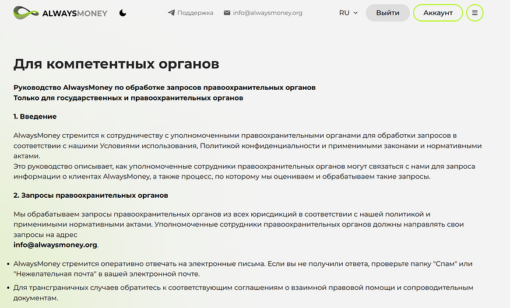510x308 pixels.
Task: Click the paragraph starting Это руководство описывает
Action: (244, 171)
